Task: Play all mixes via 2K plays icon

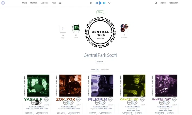Action: (x=63, y=29)
